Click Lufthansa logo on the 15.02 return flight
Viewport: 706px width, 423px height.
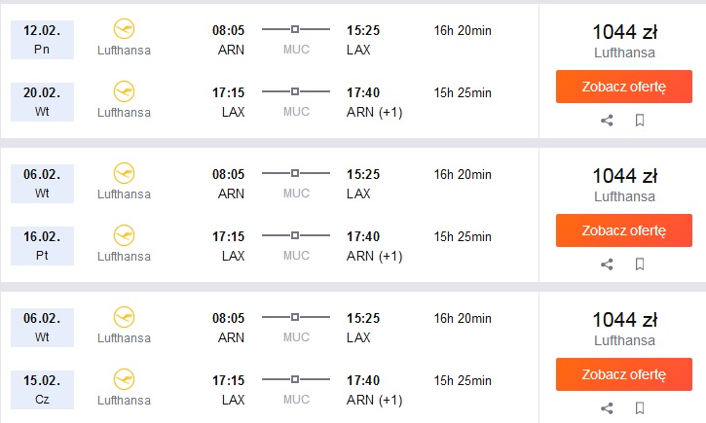coord(124,379)
